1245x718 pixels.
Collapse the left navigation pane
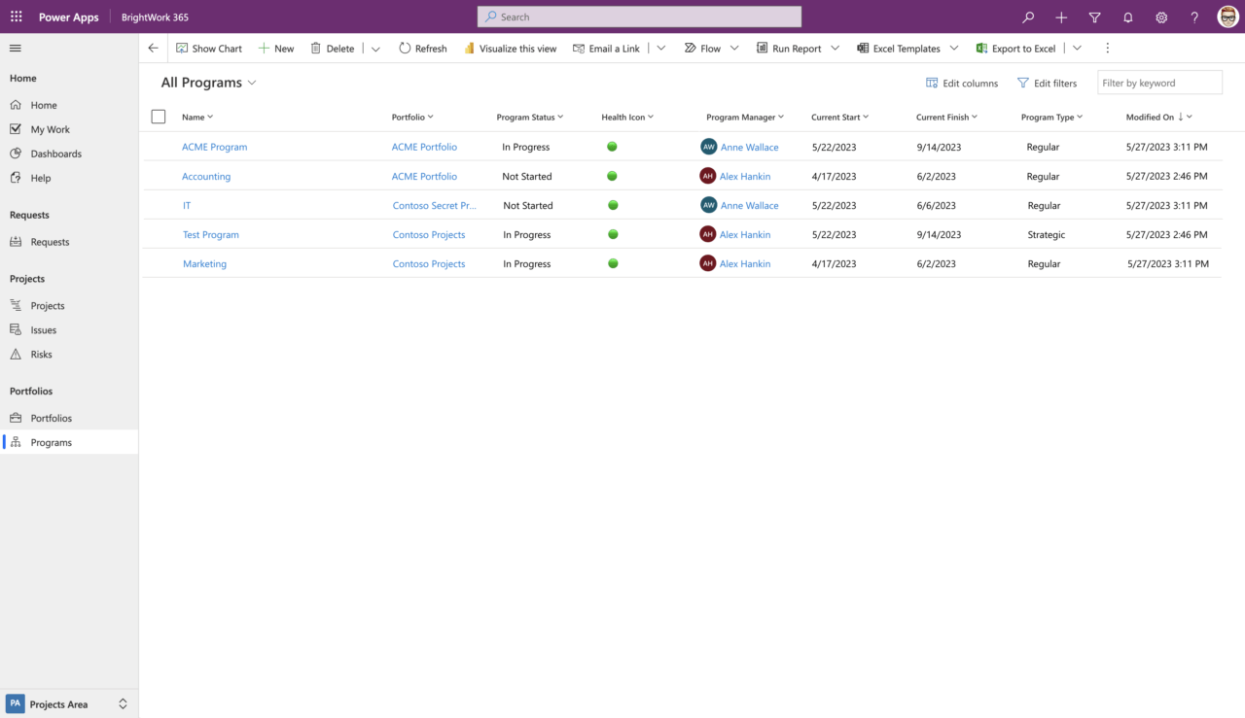tap(15, 48)
